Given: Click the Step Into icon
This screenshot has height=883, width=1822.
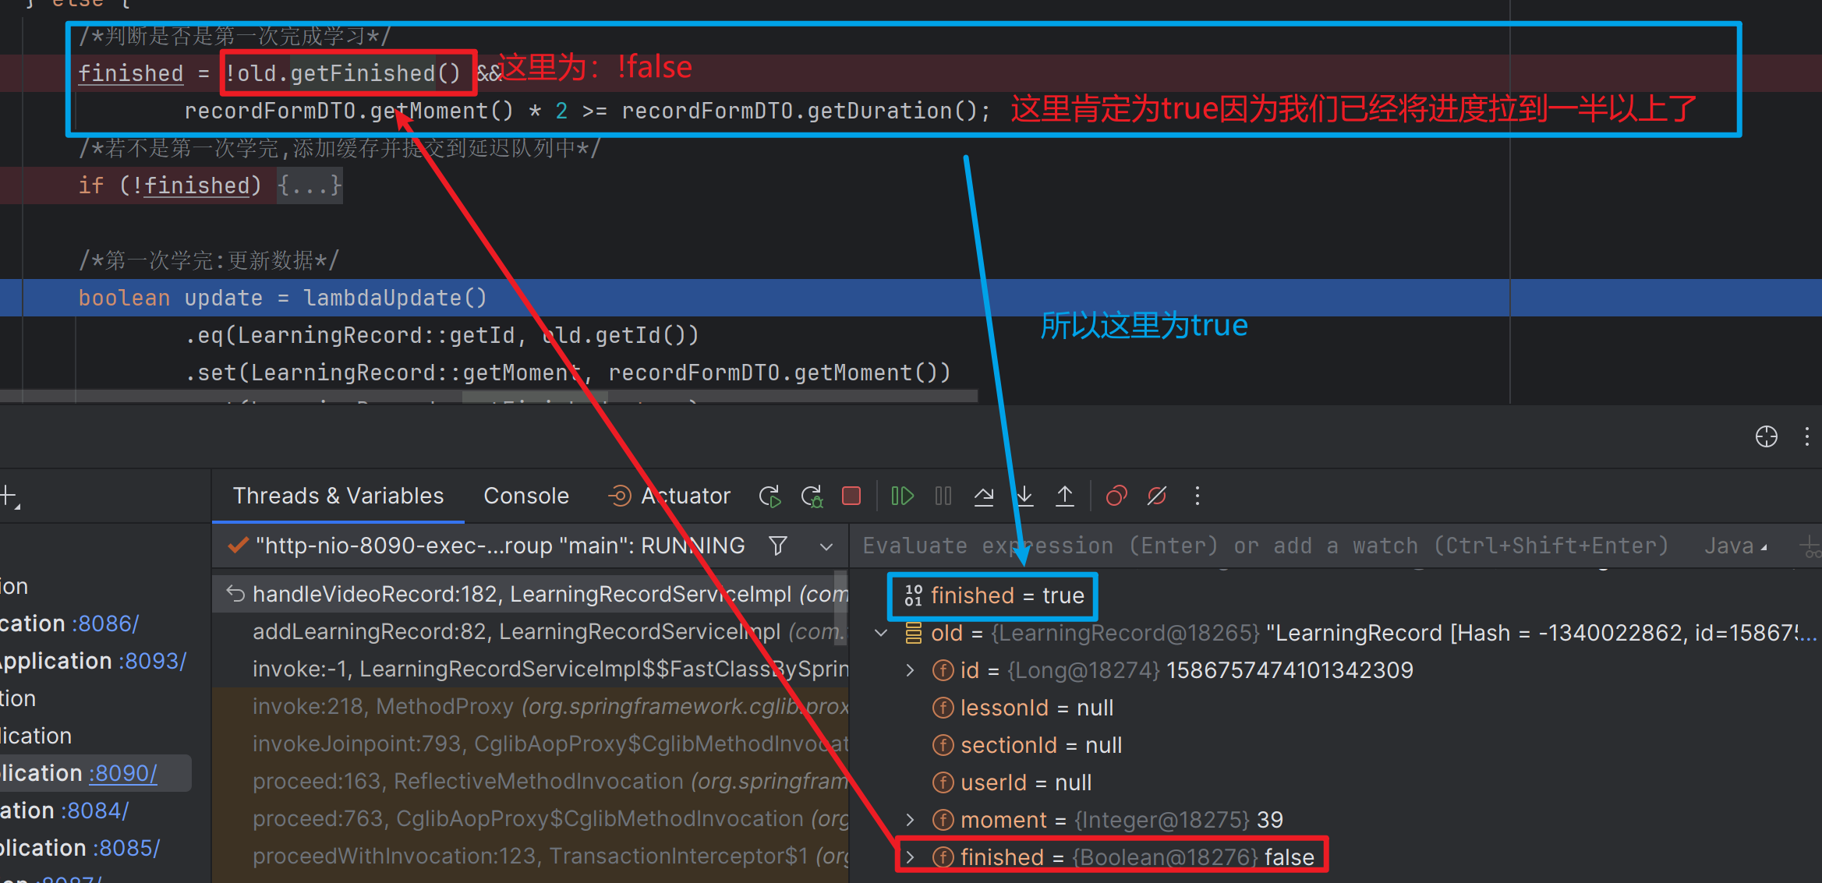Looking at the screenshot, I should [x=1024, y=496].
